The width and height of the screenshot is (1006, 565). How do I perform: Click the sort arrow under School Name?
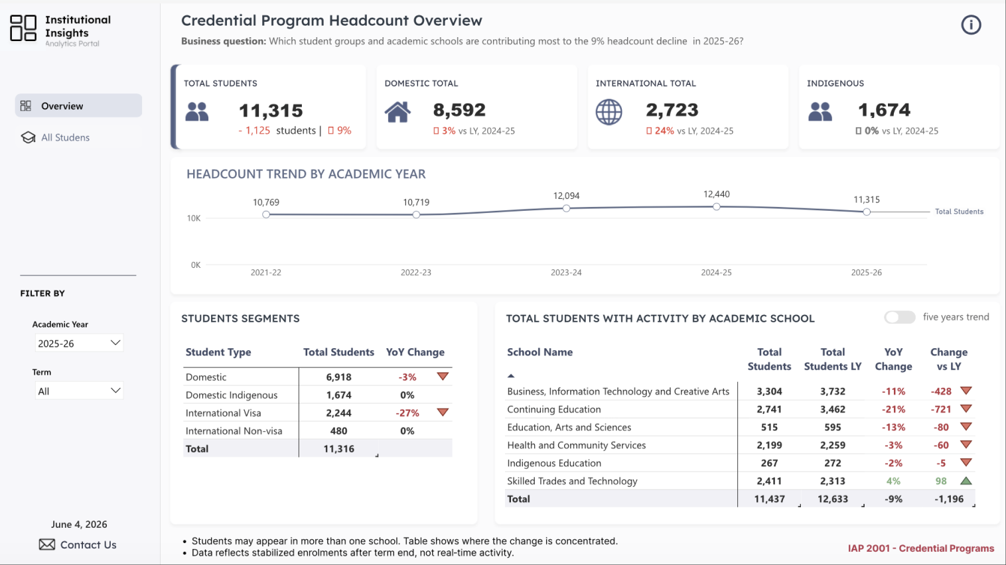coord(511,376)
